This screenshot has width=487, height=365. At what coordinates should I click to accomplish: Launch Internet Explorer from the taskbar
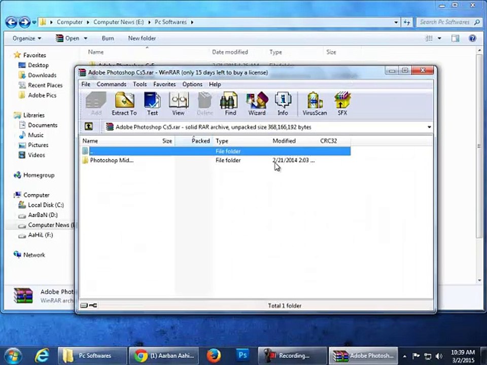42,356
